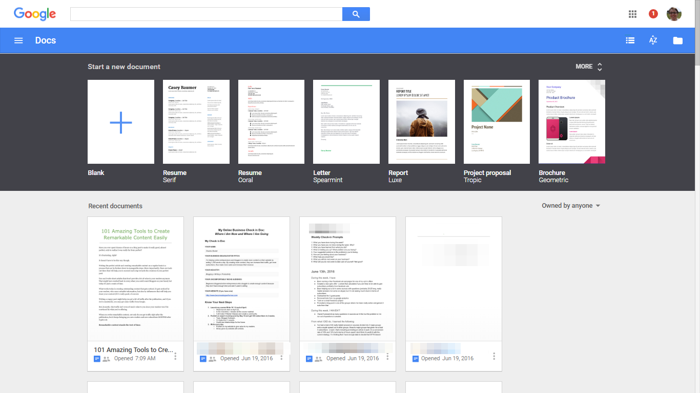700x393 pixels.
Task: Choose the Brochure Geometric template
Action: (x=572, y=122)
